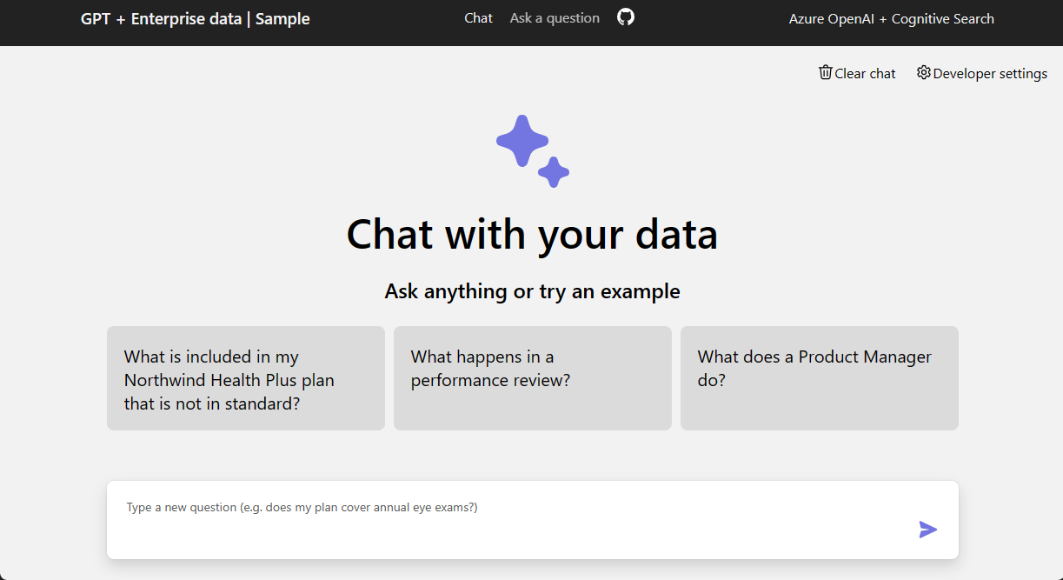Click the trash icon beside Clear chat
The height and width of the screenshot is (580, 1063).
(x=825, y=73)
